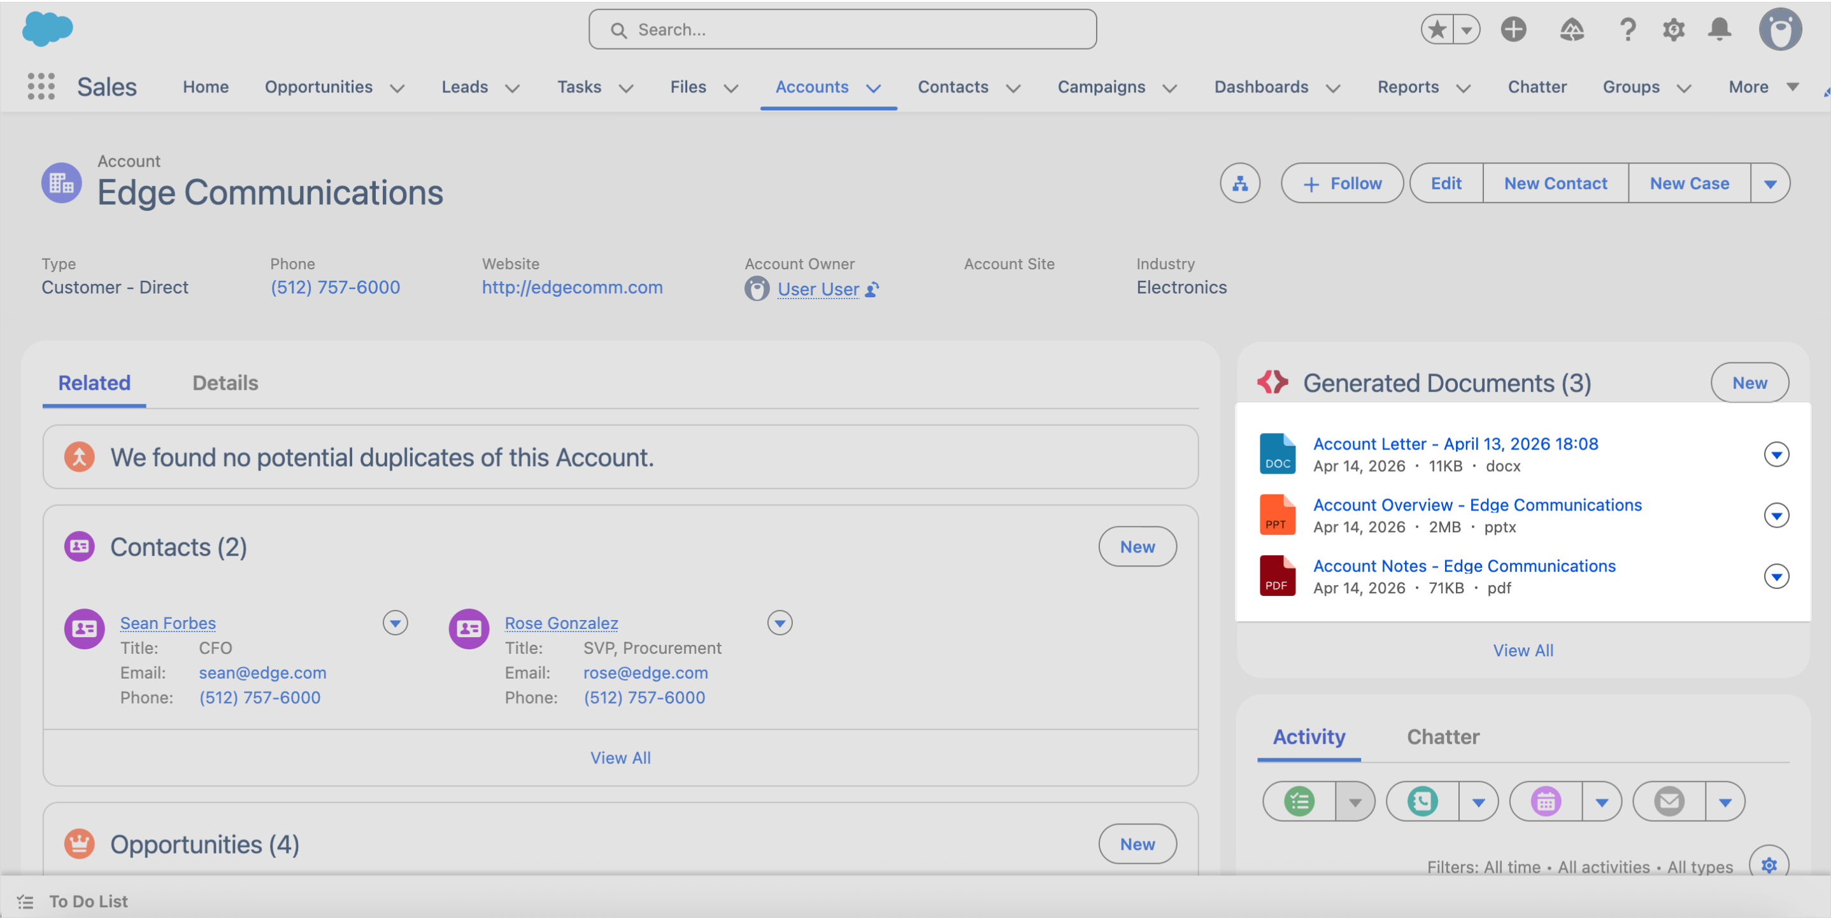Expand the Accounts nav chevron

pyautogui.click(x=873, y=88)
